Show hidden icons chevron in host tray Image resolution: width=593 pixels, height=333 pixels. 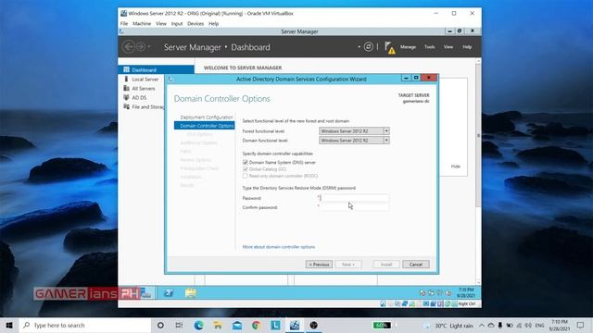(x=482, y=325)
